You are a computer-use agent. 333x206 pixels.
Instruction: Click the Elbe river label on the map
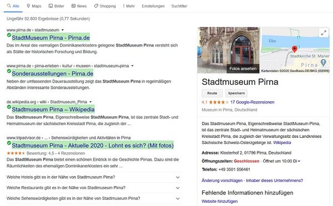(273, 41)
